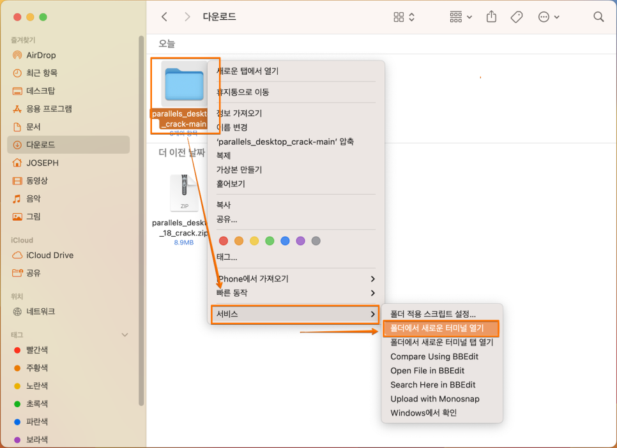The image size is (617, 448).
Task: Open 그림 in the sidebar
Action: click(68, 216)
